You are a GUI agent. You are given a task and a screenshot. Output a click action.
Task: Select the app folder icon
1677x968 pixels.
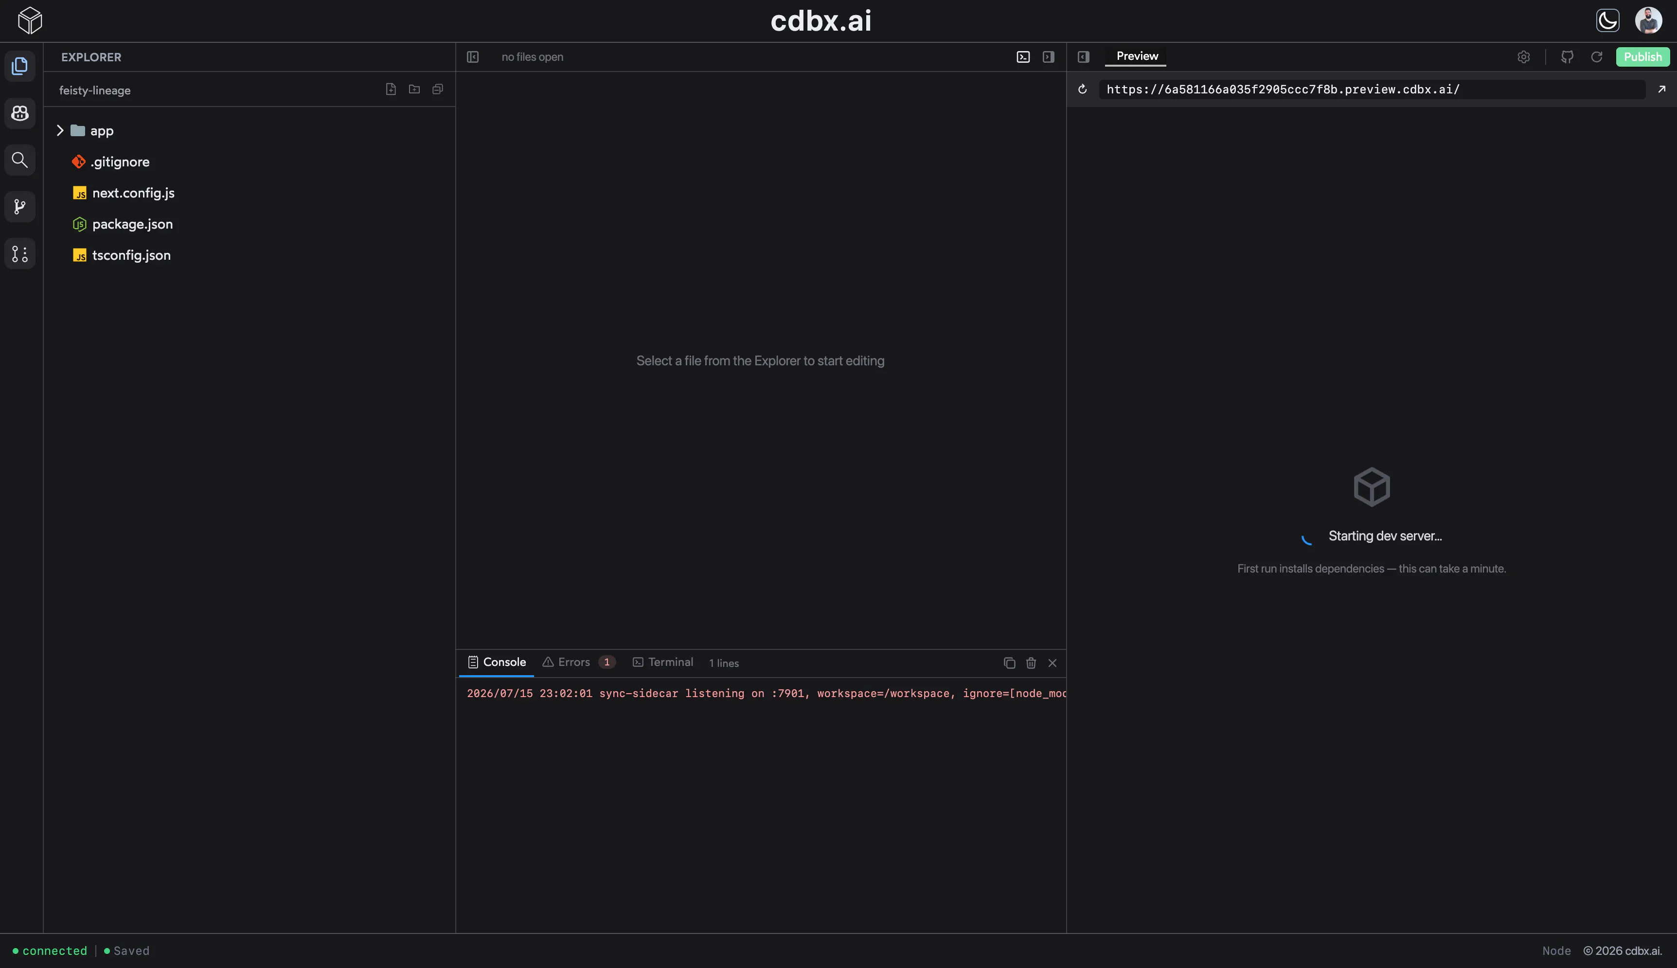[x=78, y=130]
